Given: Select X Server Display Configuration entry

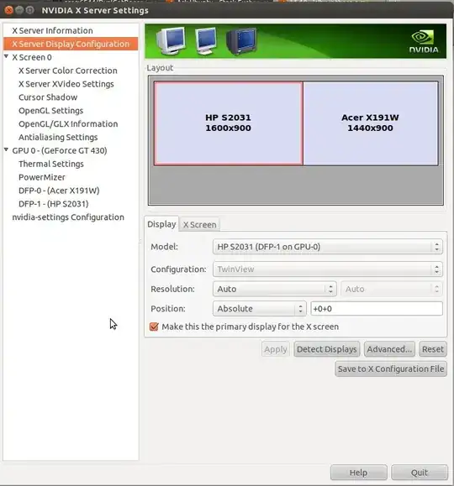Looking at the screenshot, I should tap(71, 44).
